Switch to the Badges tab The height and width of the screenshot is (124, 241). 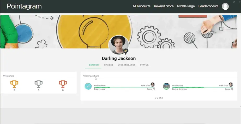click(109, 65)
